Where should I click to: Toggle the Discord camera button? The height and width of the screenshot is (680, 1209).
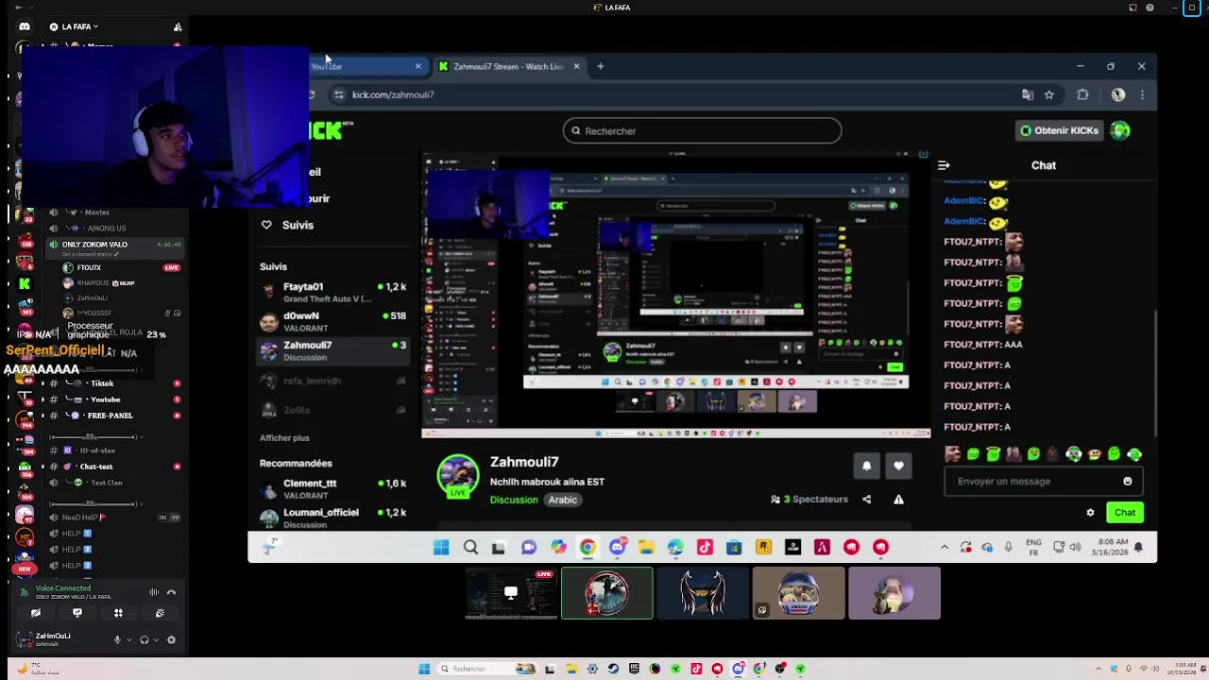[x=36, y=613]
